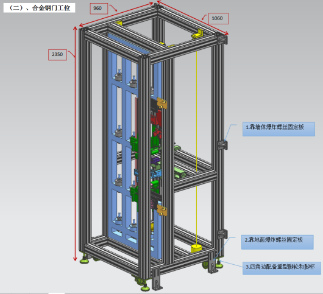Click the red vertical height dimension arrow
The height and width of the screenshot is (294, 323).
coord(75,144)
